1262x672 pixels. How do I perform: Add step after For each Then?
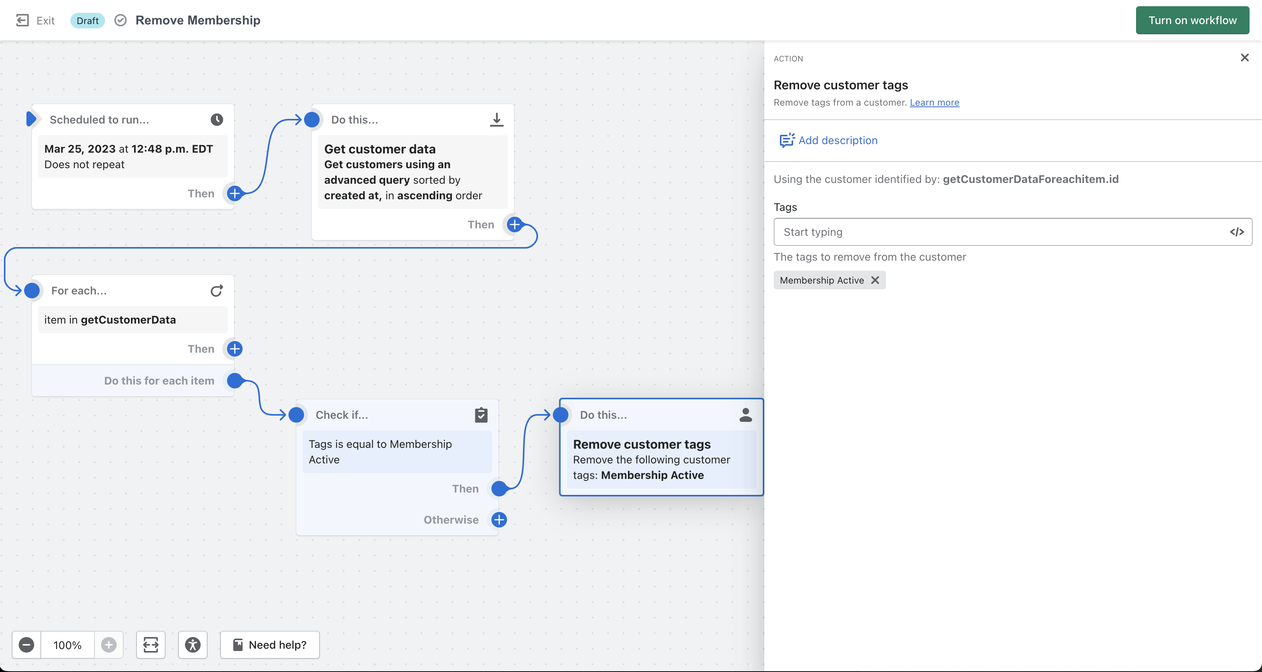tap(235, 349)
